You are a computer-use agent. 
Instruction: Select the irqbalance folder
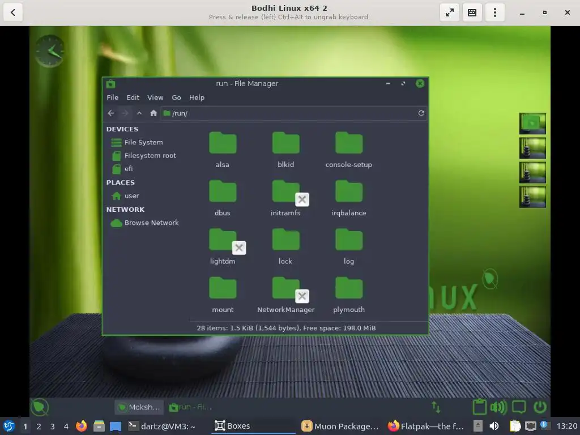[349, 198]
